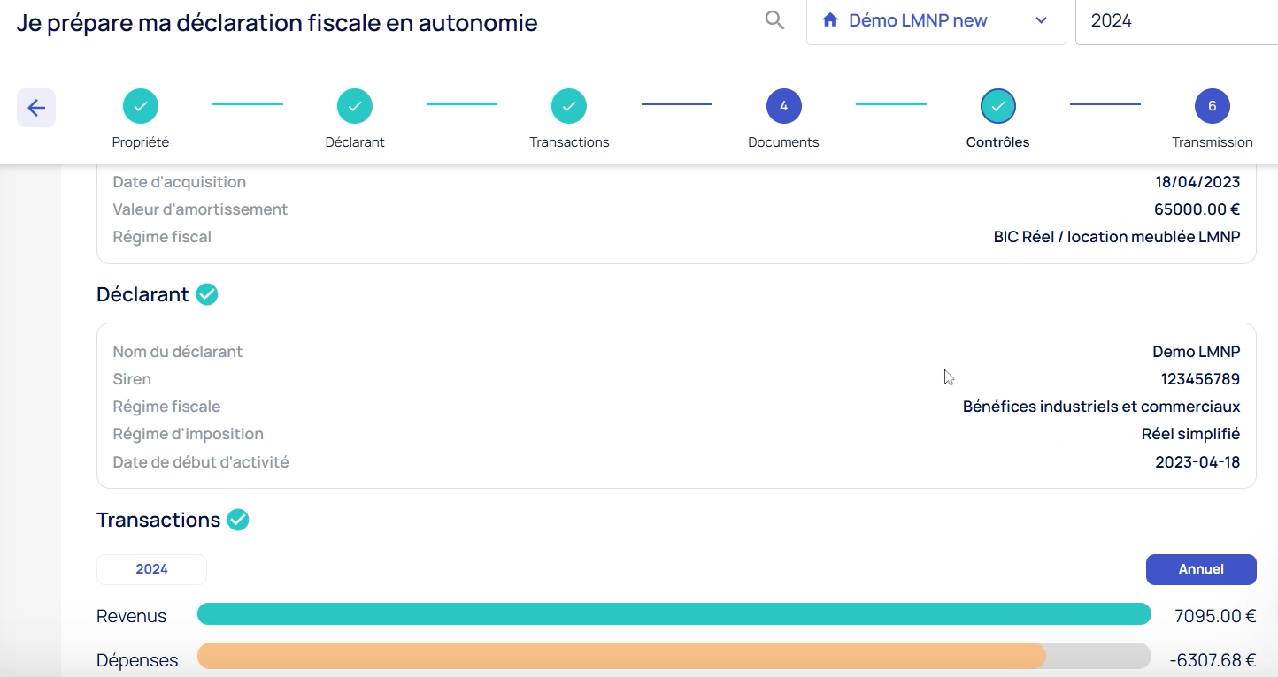The width and height of the screenshot is (1278, 677).
Task: Click the back arrow button
Action: pos(36,108)
